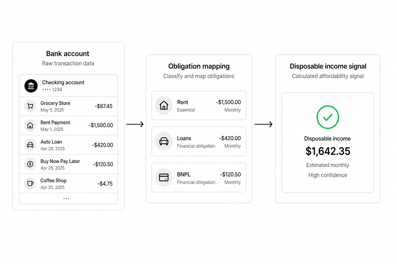Click the -$120.50 amount in the BNPL card
This screenshot has width=397, height=264.
point(231,175)
